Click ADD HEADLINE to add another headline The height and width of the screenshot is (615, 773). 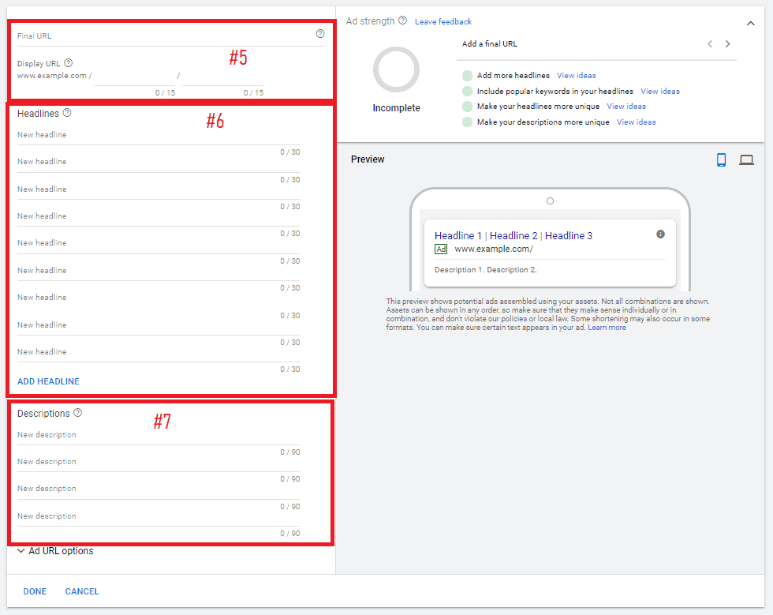tap(48, 381)
